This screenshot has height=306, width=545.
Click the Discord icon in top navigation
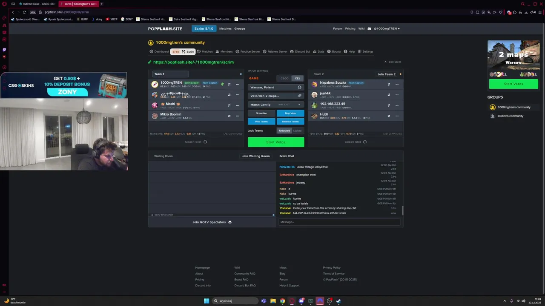(370, 28)
